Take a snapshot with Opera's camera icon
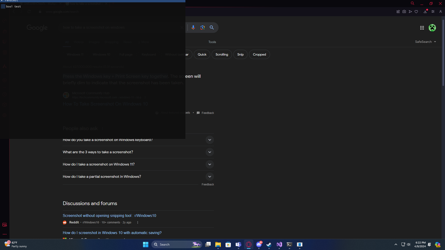This screenshot has width=445, height=250. (404, 11)
